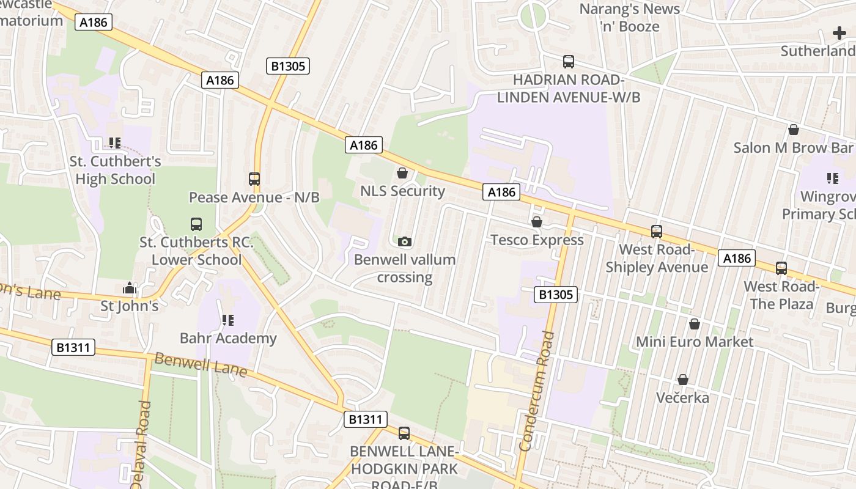Screen dimensions: 856x489
Task: Click the Večerka shop icon
Action: (x=683, y=380)
